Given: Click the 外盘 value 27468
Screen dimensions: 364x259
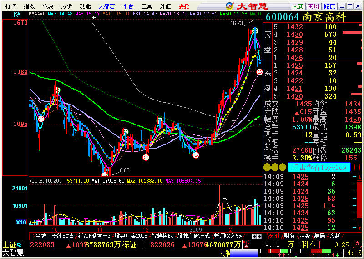Looking at the screenshot, I should click(302, 150).
